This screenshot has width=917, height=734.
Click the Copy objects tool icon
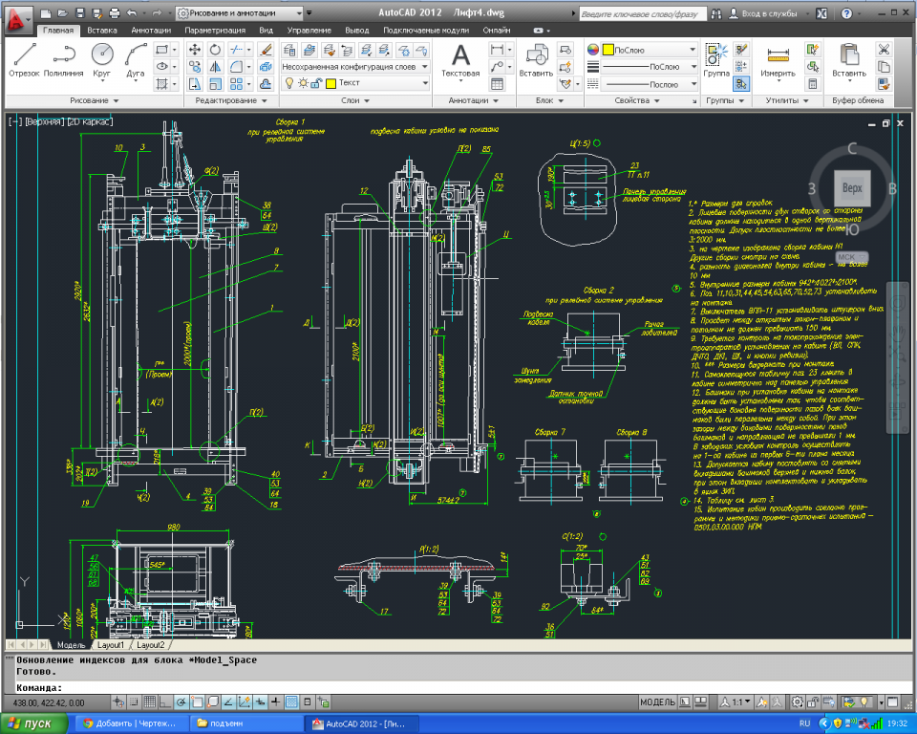[195, 67]
